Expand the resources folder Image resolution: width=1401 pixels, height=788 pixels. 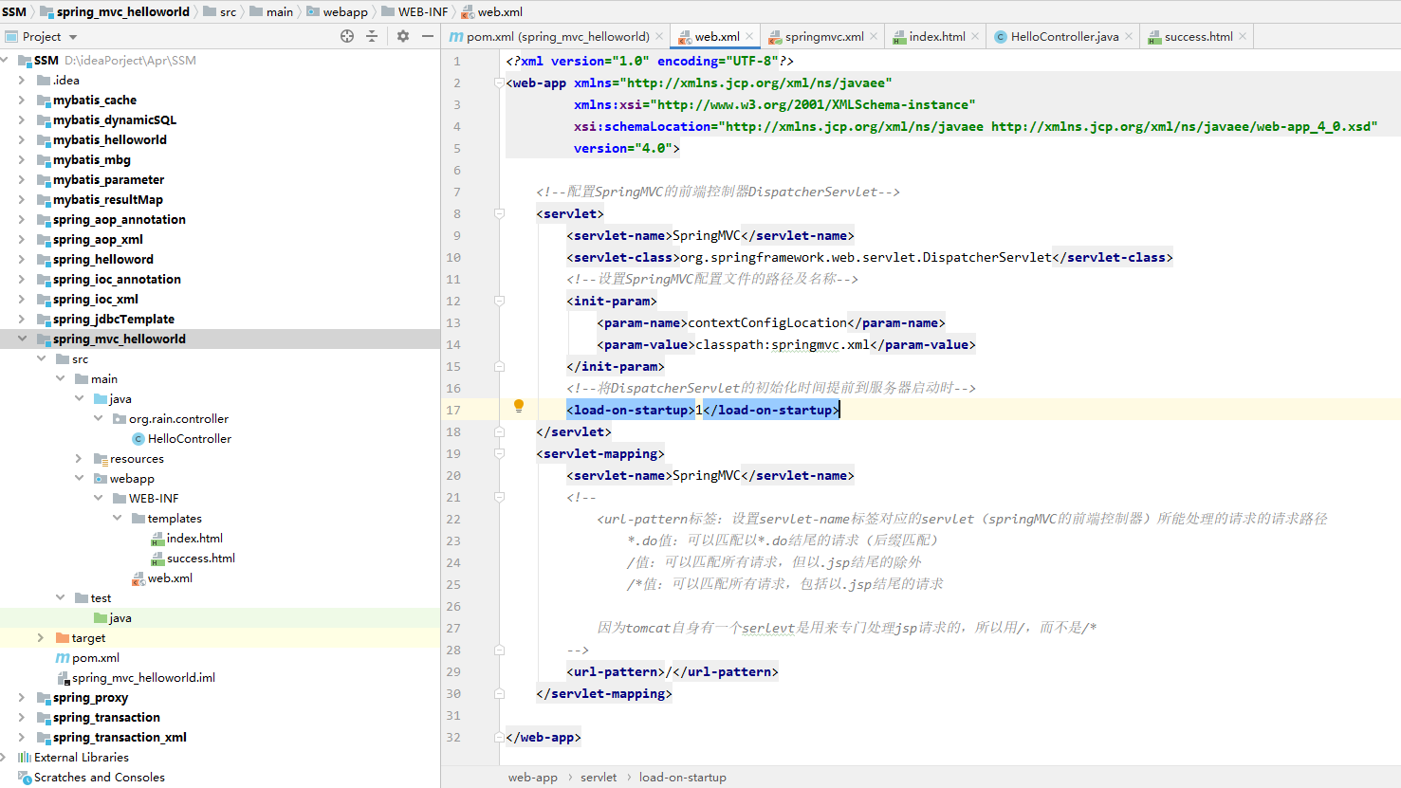[79, 459]
